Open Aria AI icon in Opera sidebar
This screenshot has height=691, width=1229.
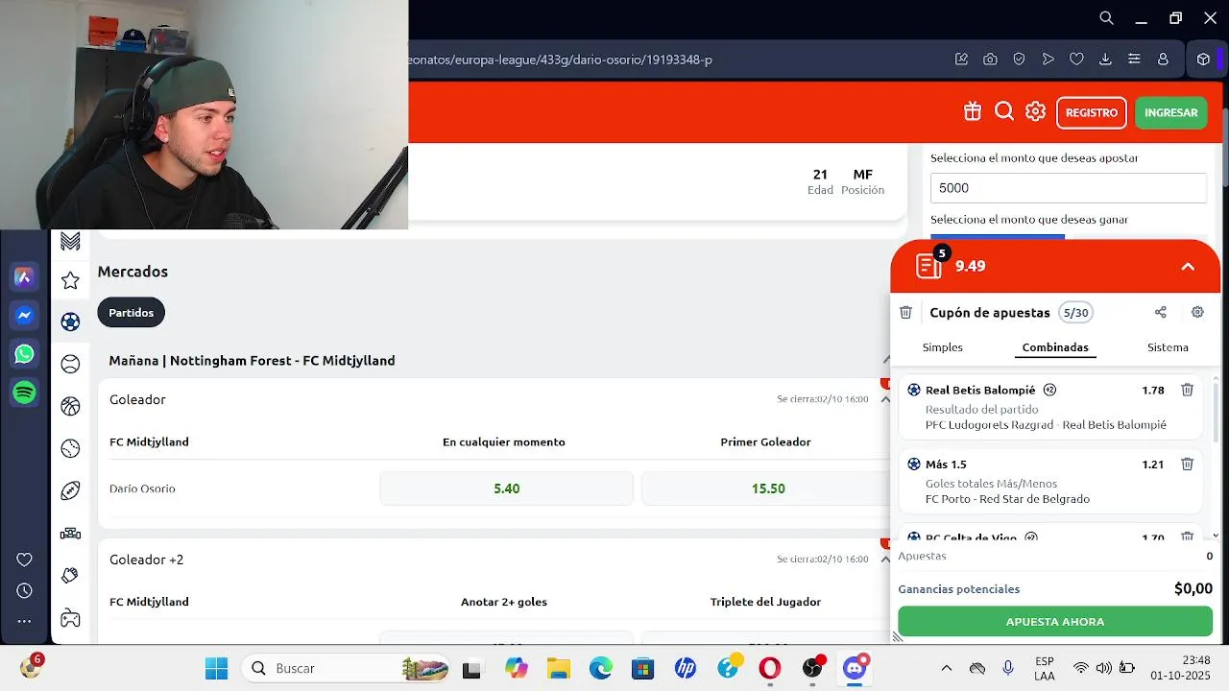pyautogui.click(x=25, y=277)
